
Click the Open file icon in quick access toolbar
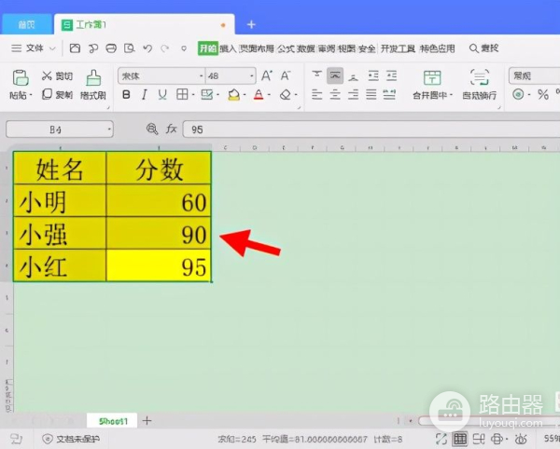tap(75, 48)
